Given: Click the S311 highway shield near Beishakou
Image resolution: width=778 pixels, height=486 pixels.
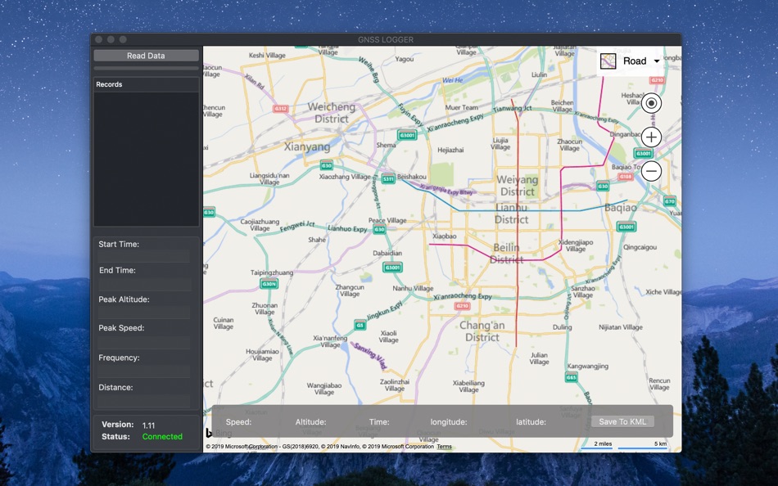Looking at the screenshot, I should coord(388,178).
